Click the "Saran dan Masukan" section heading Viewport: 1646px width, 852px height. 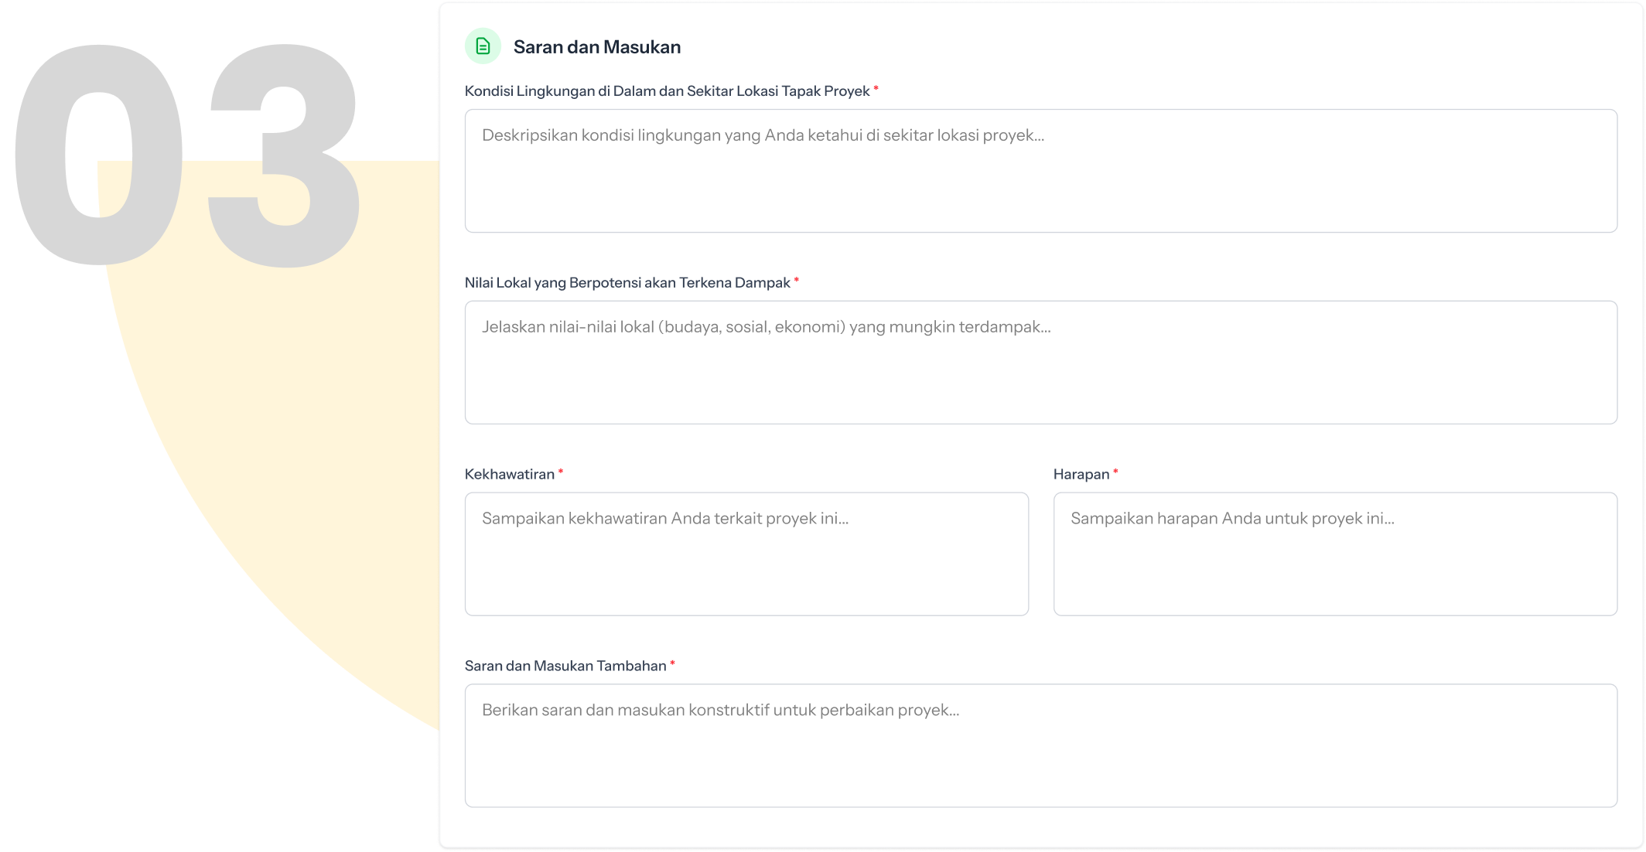point(596,47)
